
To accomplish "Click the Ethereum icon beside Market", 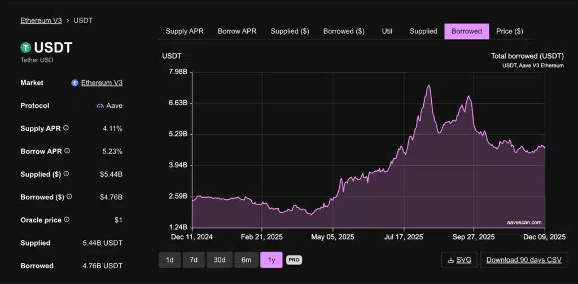I will (75, 83).
